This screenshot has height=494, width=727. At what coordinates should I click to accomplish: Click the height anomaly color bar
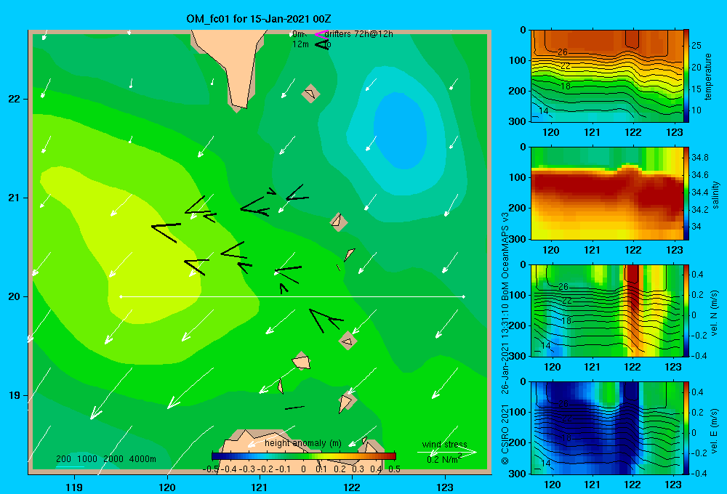tap(304, 456)
